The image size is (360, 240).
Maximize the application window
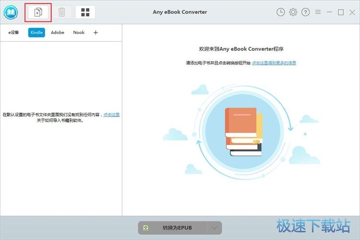point(341,12)
